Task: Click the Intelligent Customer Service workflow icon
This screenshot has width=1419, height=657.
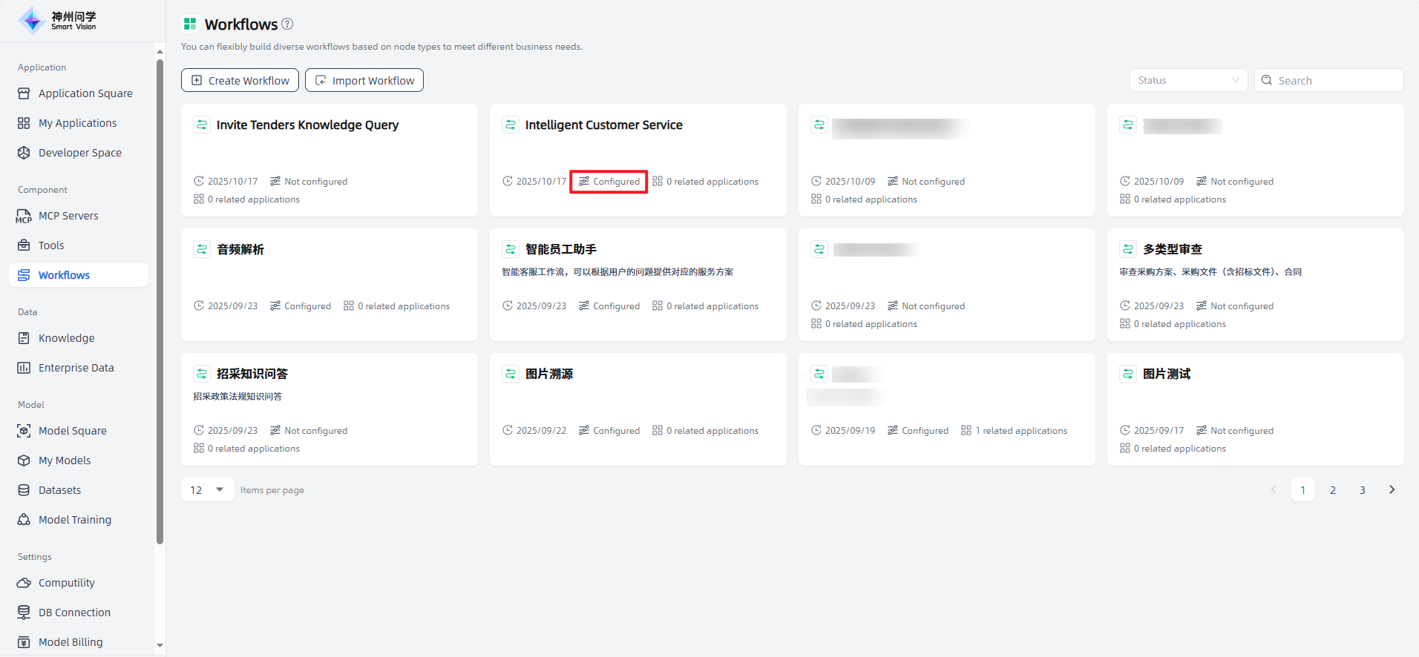Action: [x=511, y=125]
